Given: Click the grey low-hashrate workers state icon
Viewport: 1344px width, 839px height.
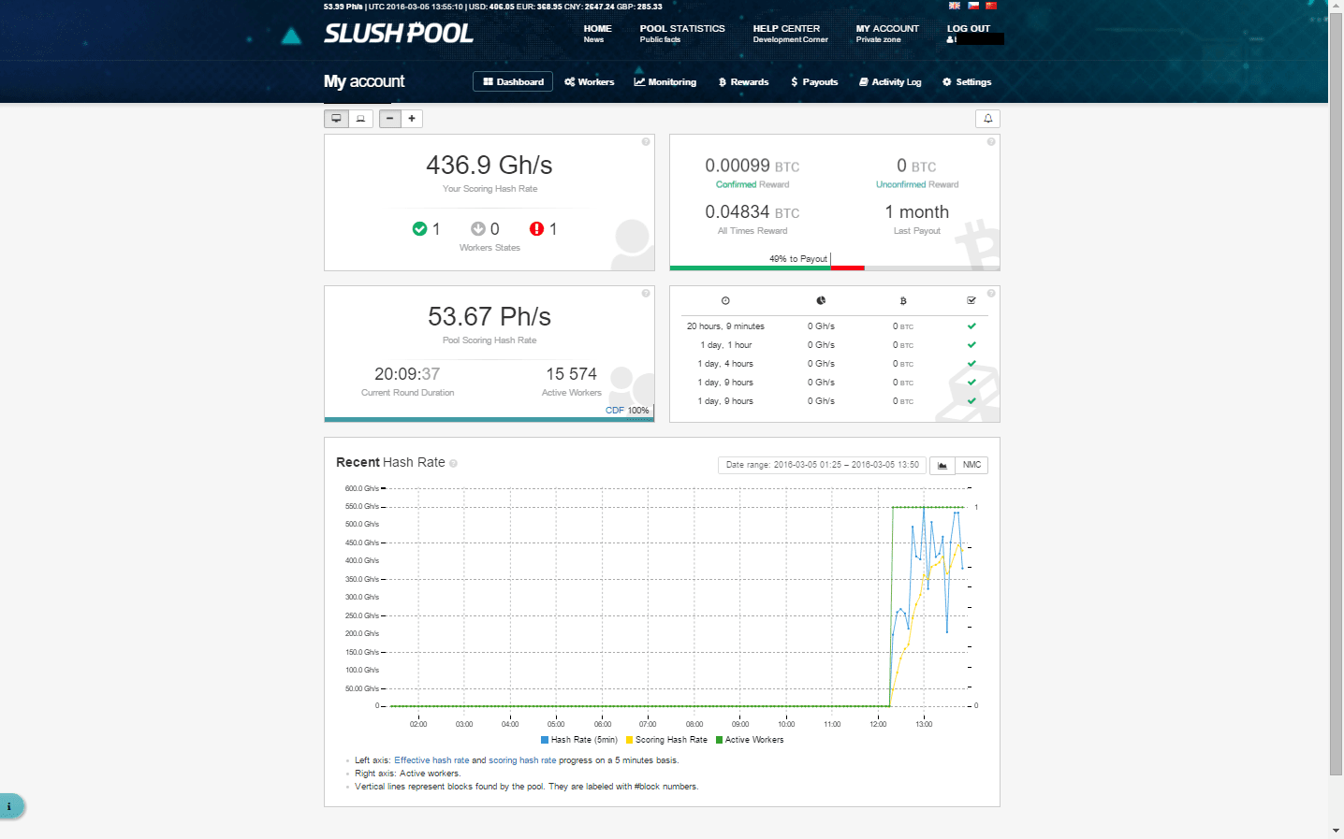Looking at the screenshot, I should click(478, 229).
